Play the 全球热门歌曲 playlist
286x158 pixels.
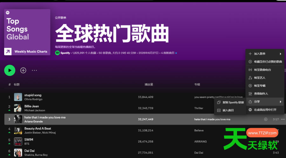[x=10, y=71]
